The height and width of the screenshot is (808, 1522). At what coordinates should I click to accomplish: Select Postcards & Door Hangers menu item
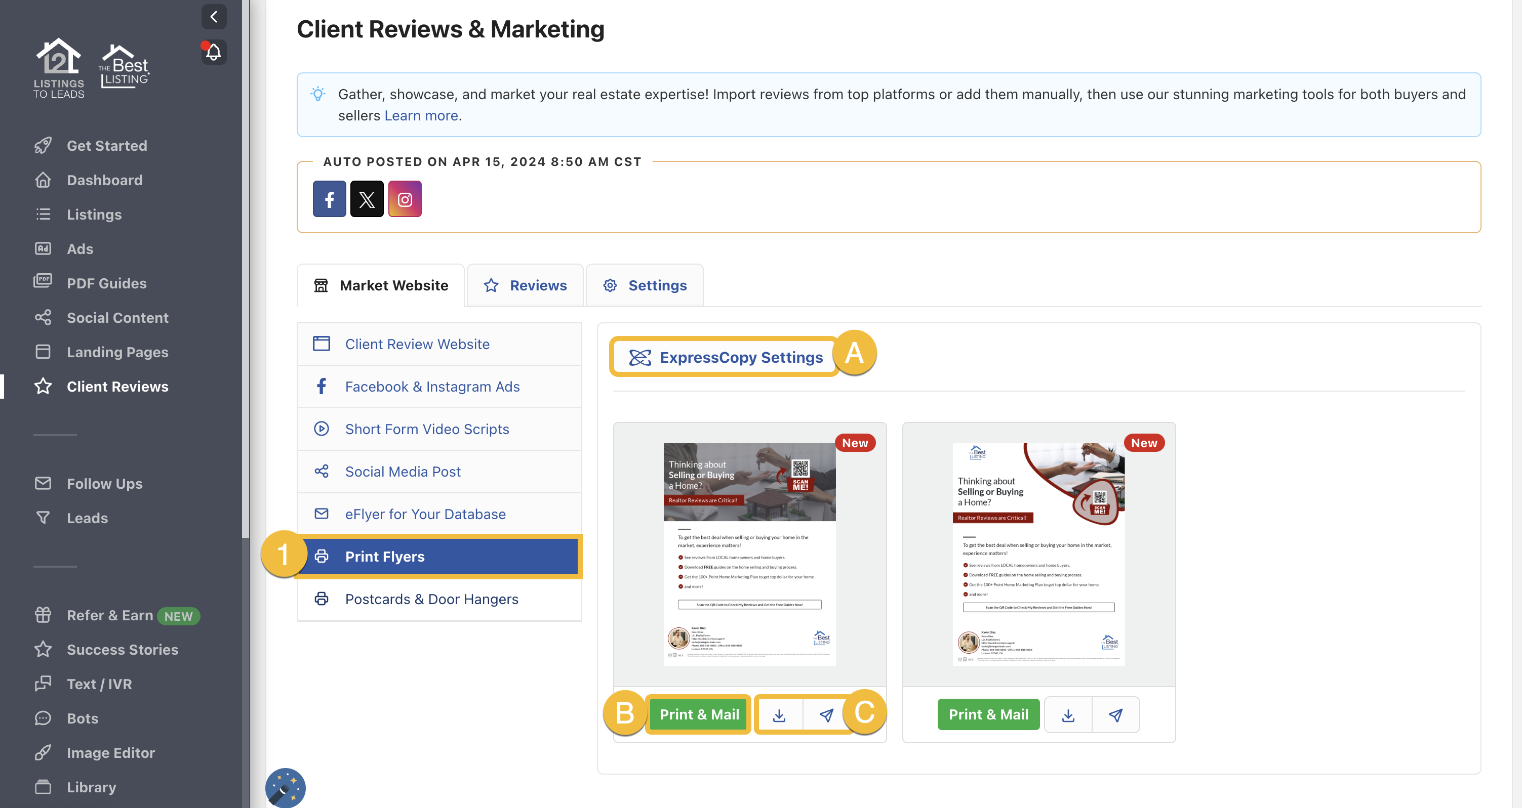(x=431, y=599)
